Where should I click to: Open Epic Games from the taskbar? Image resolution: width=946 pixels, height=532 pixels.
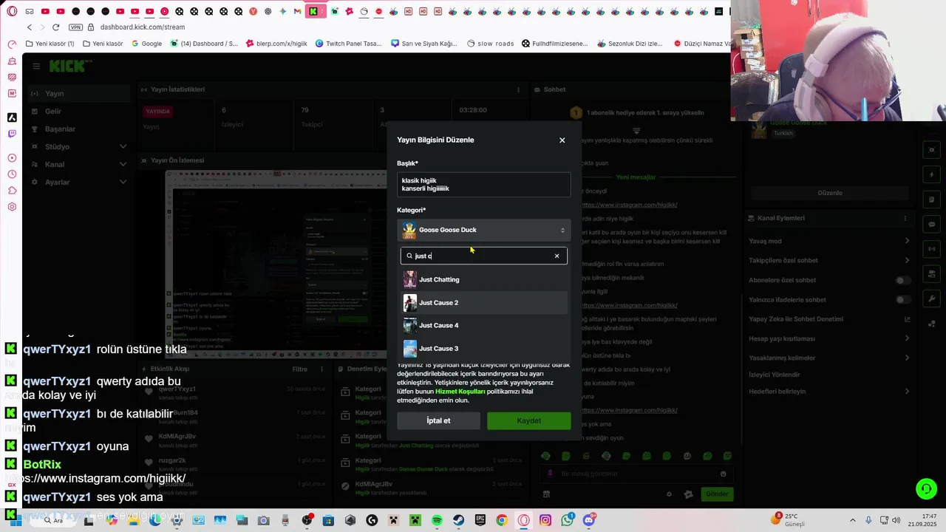pos(480,520)
